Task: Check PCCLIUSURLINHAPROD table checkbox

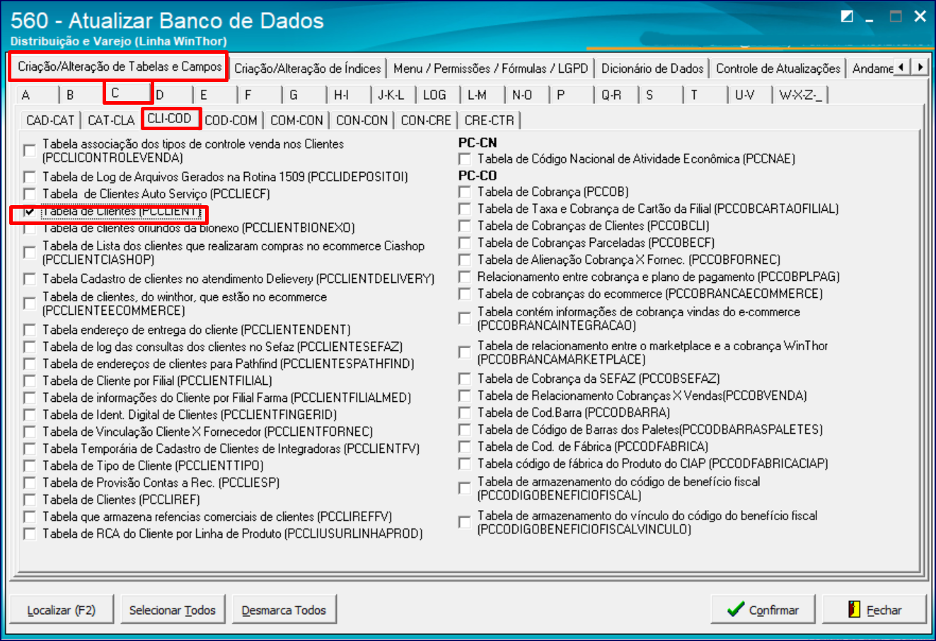Action: (30, 533)
